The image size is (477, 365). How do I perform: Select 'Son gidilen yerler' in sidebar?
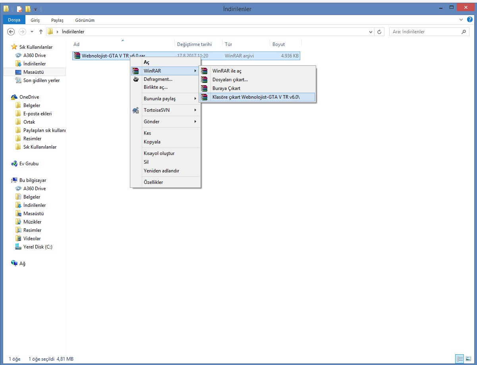point(41,80)
